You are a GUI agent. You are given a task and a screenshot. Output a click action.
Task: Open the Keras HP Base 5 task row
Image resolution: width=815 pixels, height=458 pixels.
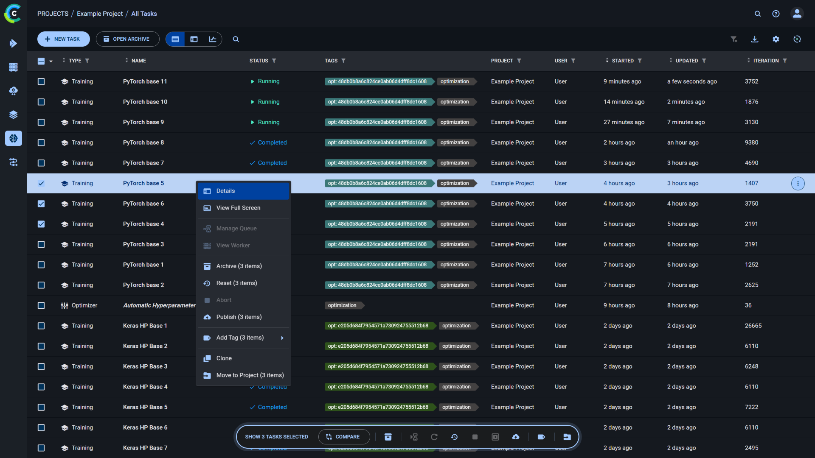point(421,407)
